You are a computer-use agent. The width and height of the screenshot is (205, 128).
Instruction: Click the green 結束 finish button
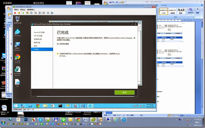[x=125, y=92]
